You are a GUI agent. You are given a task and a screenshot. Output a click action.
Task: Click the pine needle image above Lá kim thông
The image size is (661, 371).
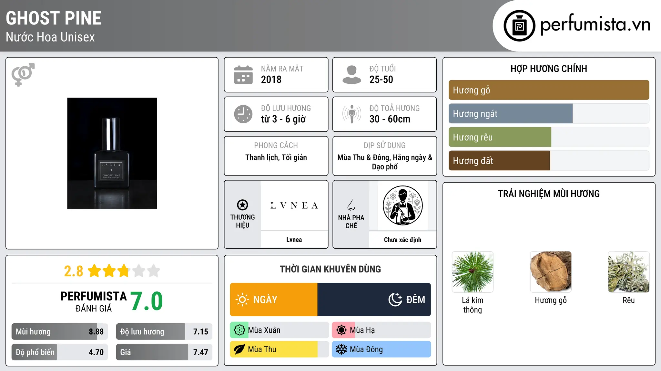coord(473,272)
